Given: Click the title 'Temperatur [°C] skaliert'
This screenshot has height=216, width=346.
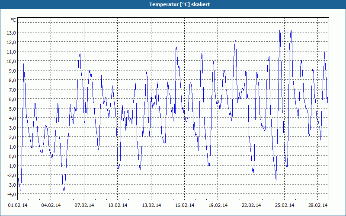Looking at the screenshot, I should tap(179, 4).
